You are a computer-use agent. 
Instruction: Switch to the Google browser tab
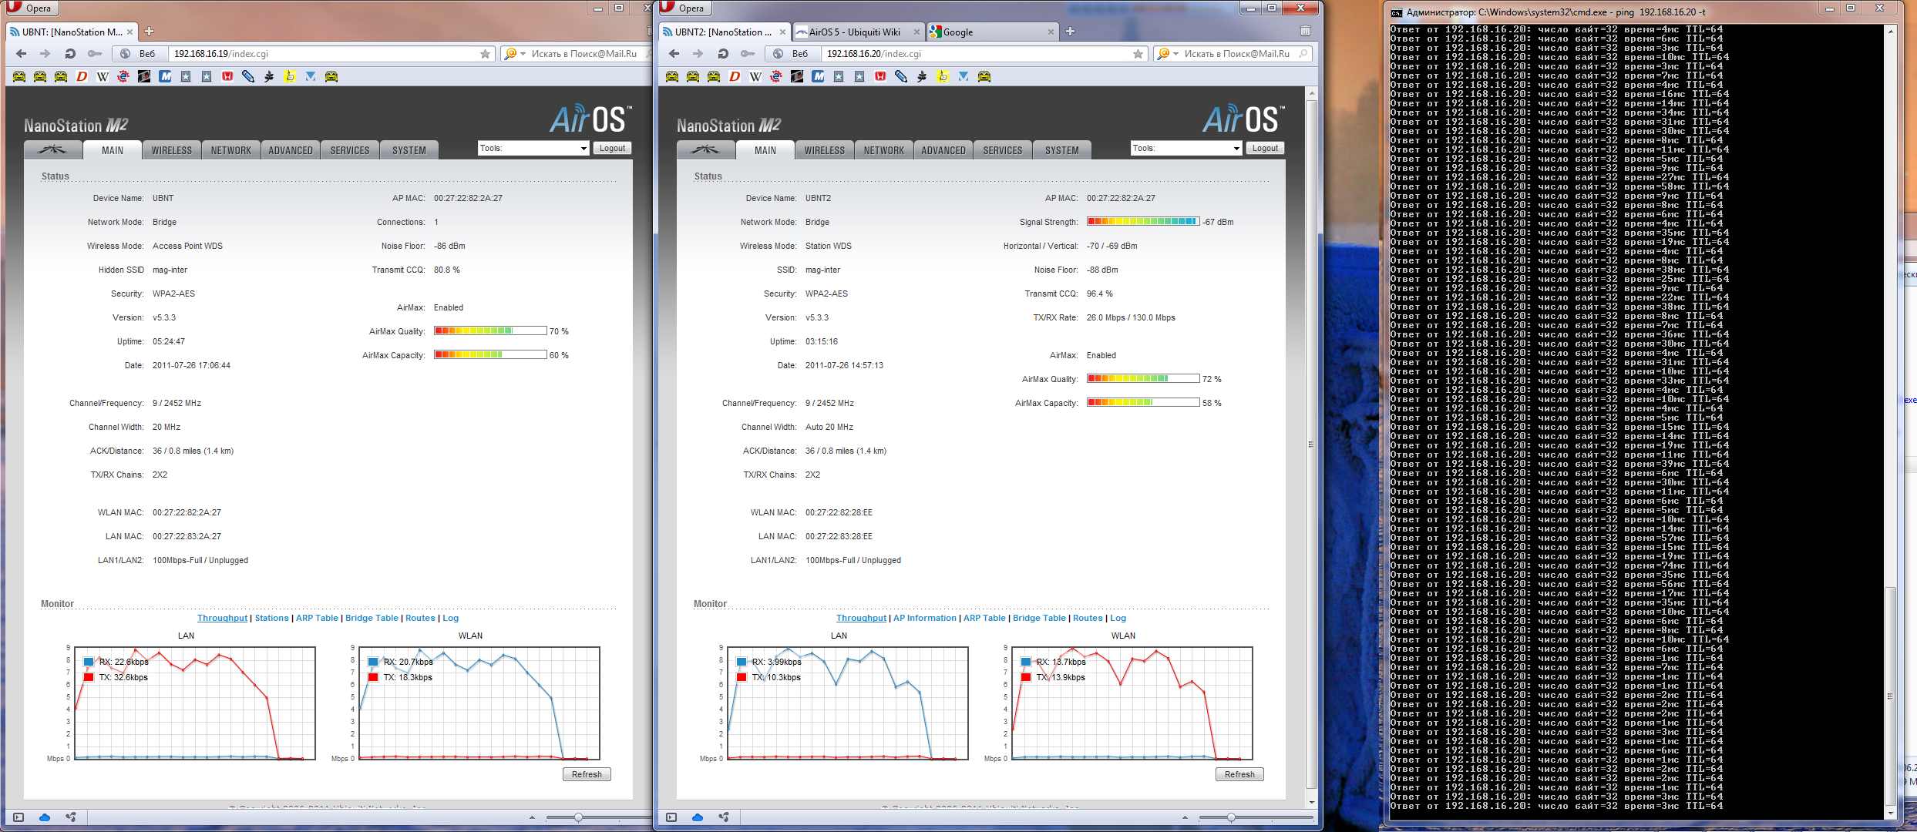point(992,32)
